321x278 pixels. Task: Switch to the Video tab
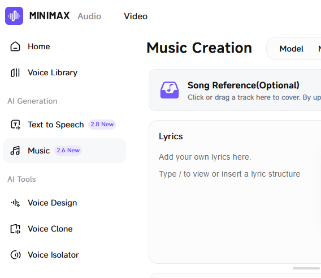pos(136,16)
